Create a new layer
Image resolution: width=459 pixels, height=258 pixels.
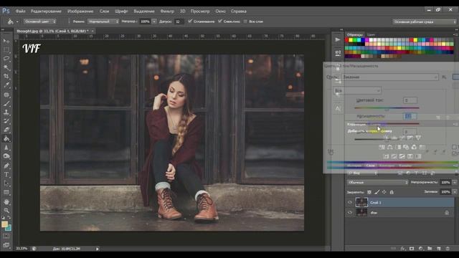click(x=438, y=249)
